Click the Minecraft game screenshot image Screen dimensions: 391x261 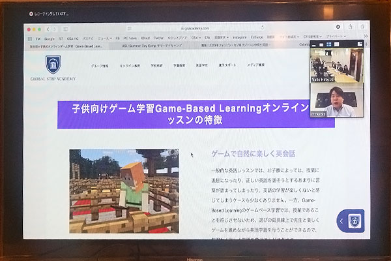124,191
